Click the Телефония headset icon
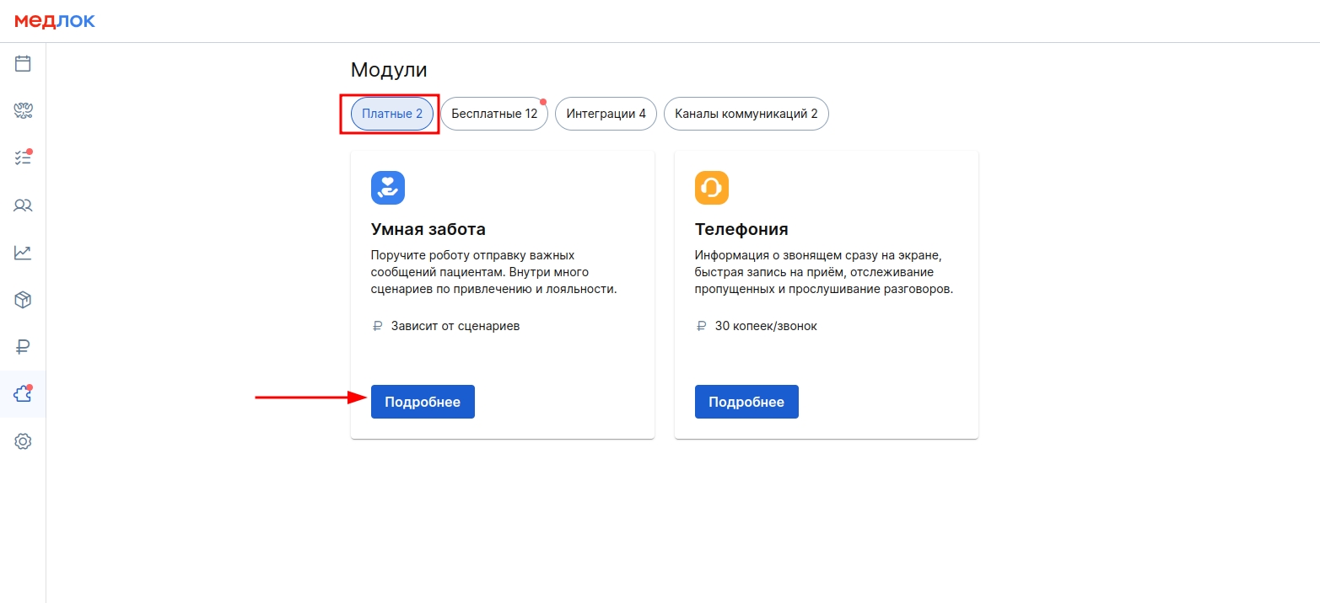Screen dimensions: 1320x603 [x=712, y=188]
